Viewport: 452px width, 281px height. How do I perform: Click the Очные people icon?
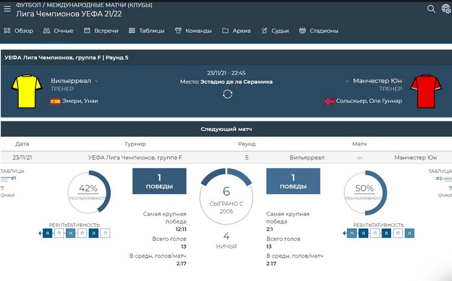point(46,31)
